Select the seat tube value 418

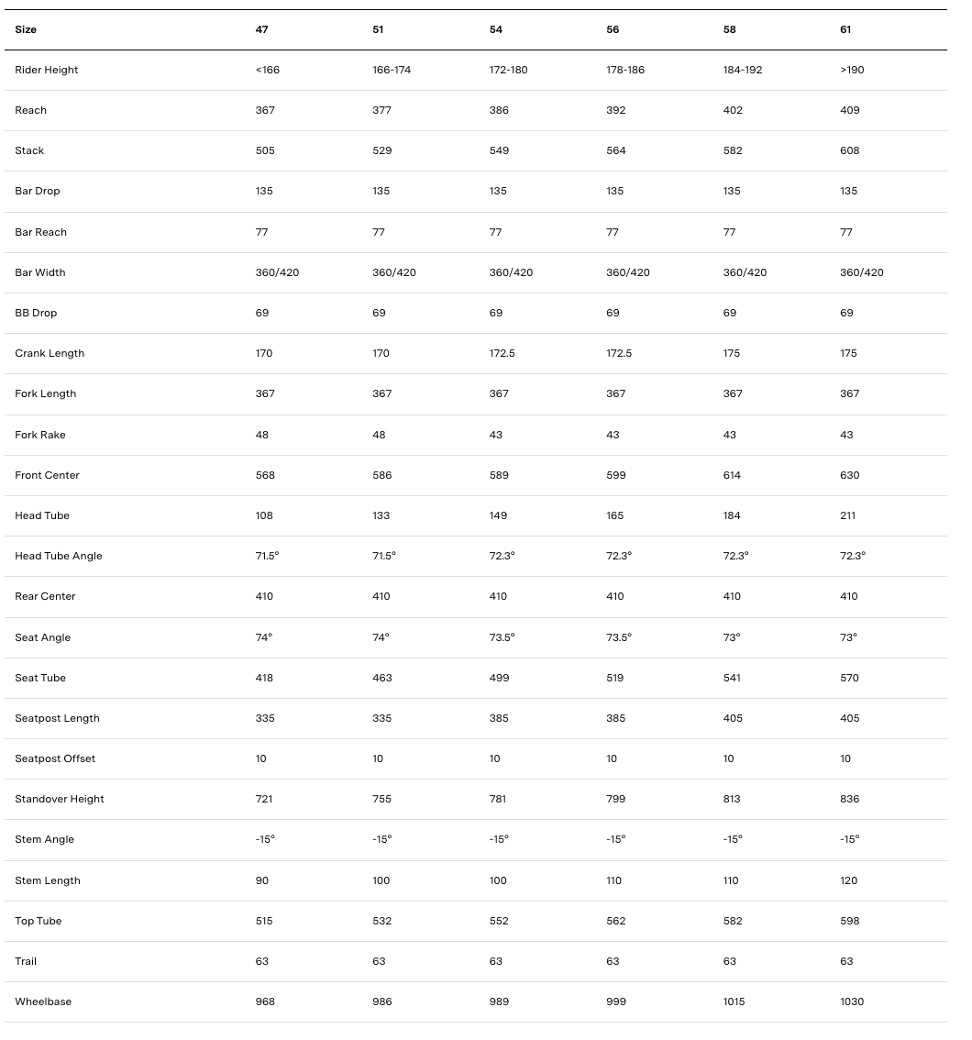point(264,678)
